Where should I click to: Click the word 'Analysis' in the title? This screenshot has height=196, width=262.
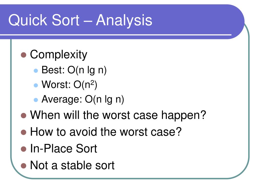coord(124,20)
